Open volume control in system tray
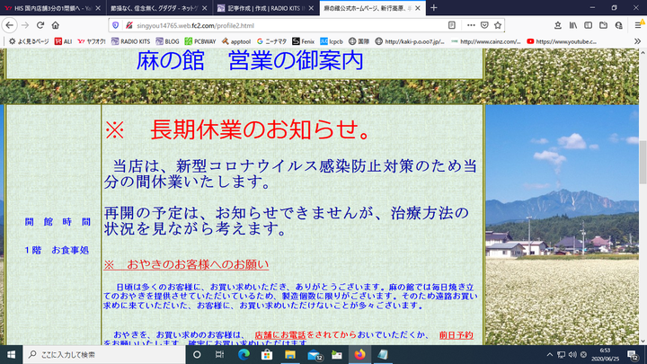This screenshot has width=647, height=364. coord(572,354)
